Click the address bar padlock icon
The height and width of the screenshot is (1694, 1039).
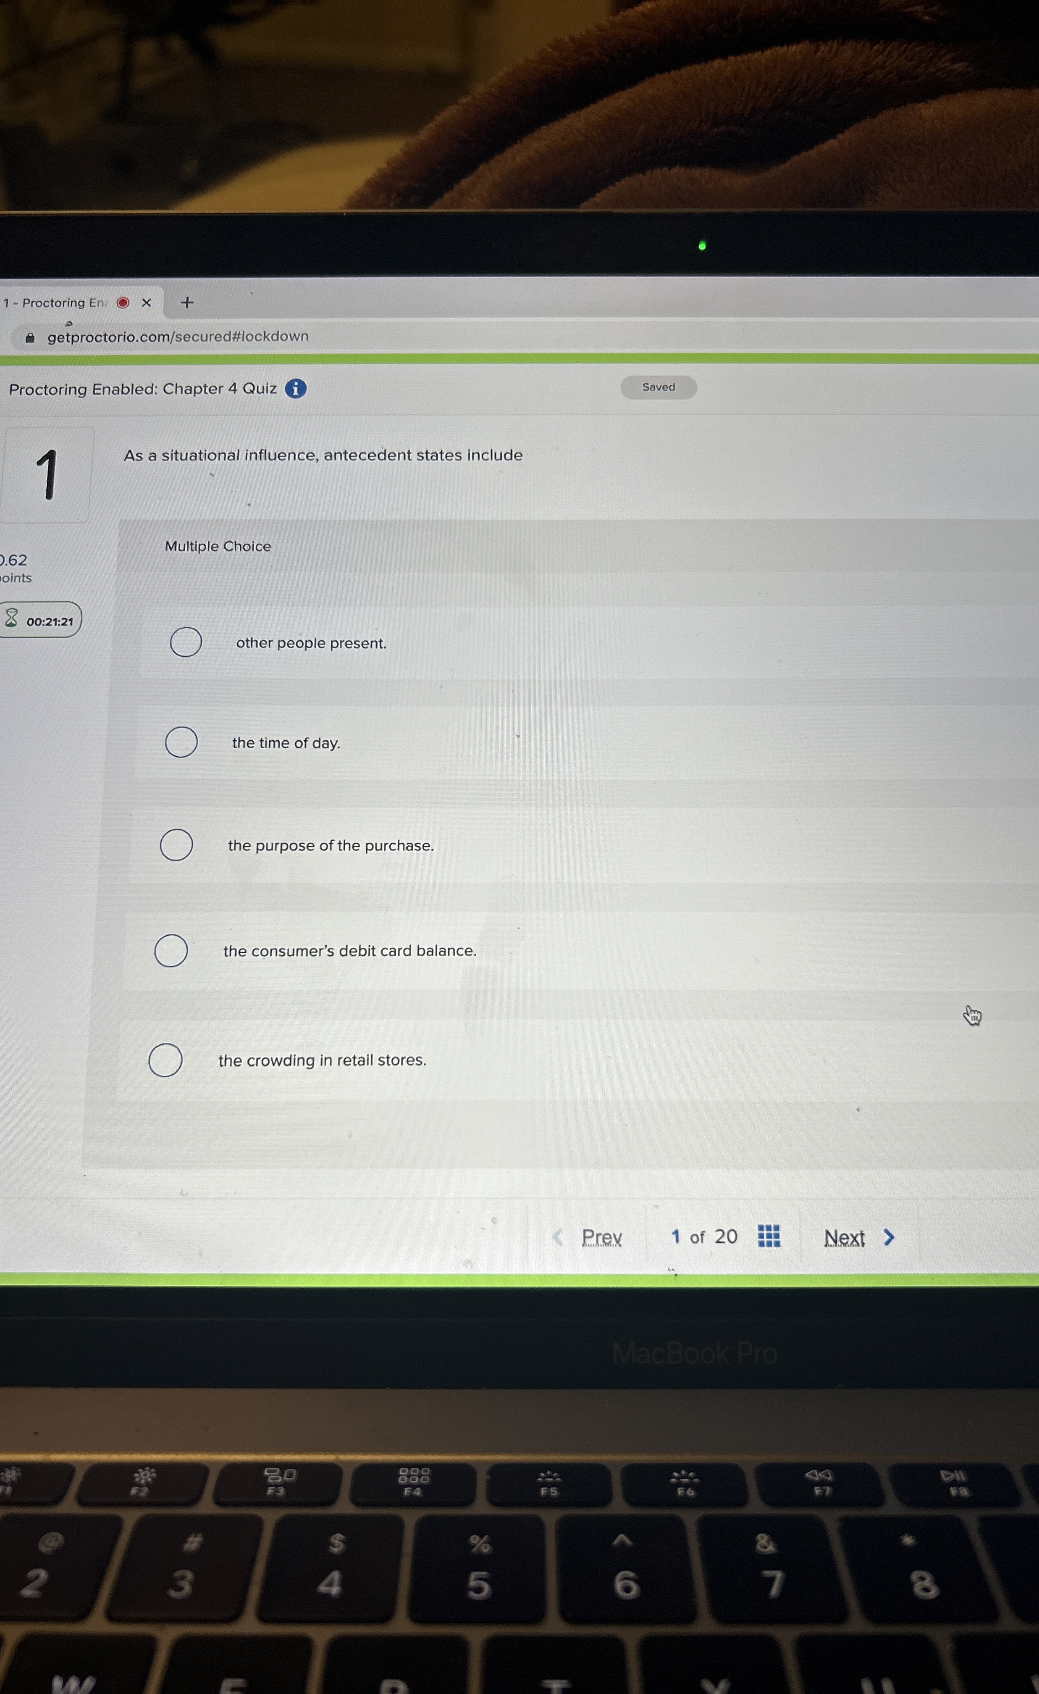click(x=30, y=337)
